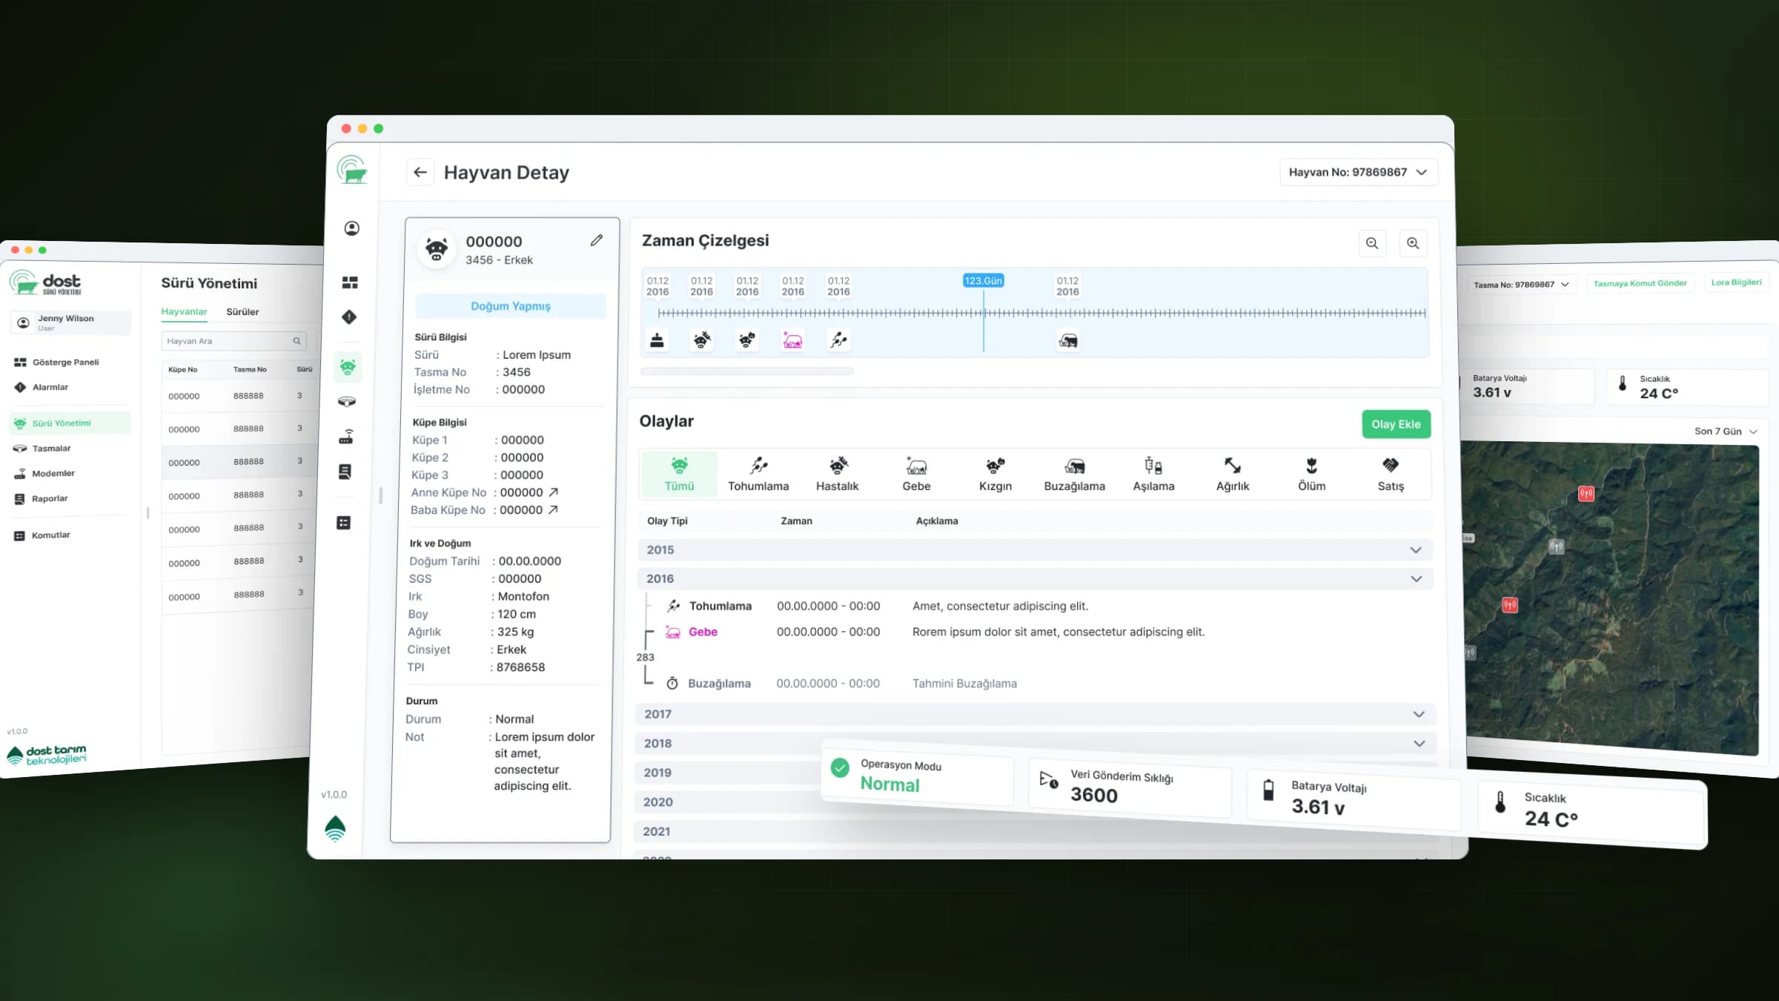Click the back arrow beside Hayvan Detay

tap(420, 172)
